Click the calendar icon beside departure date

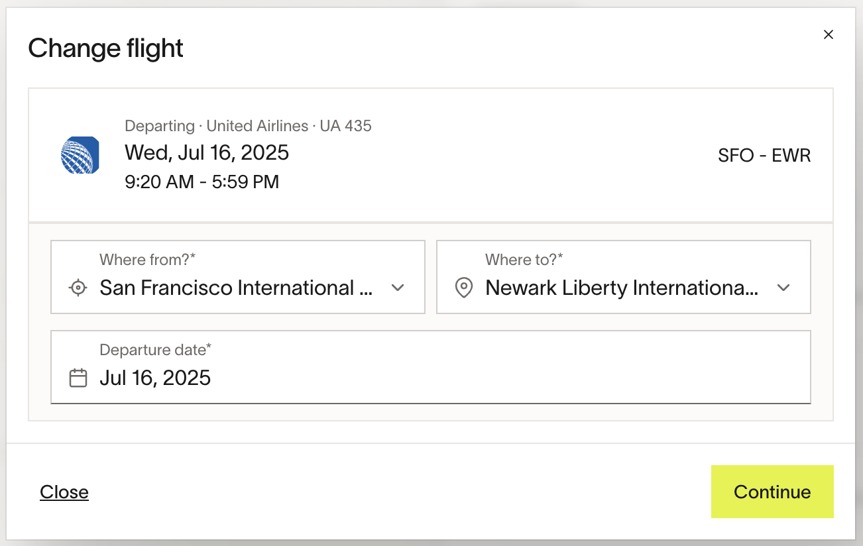[78, 378]
